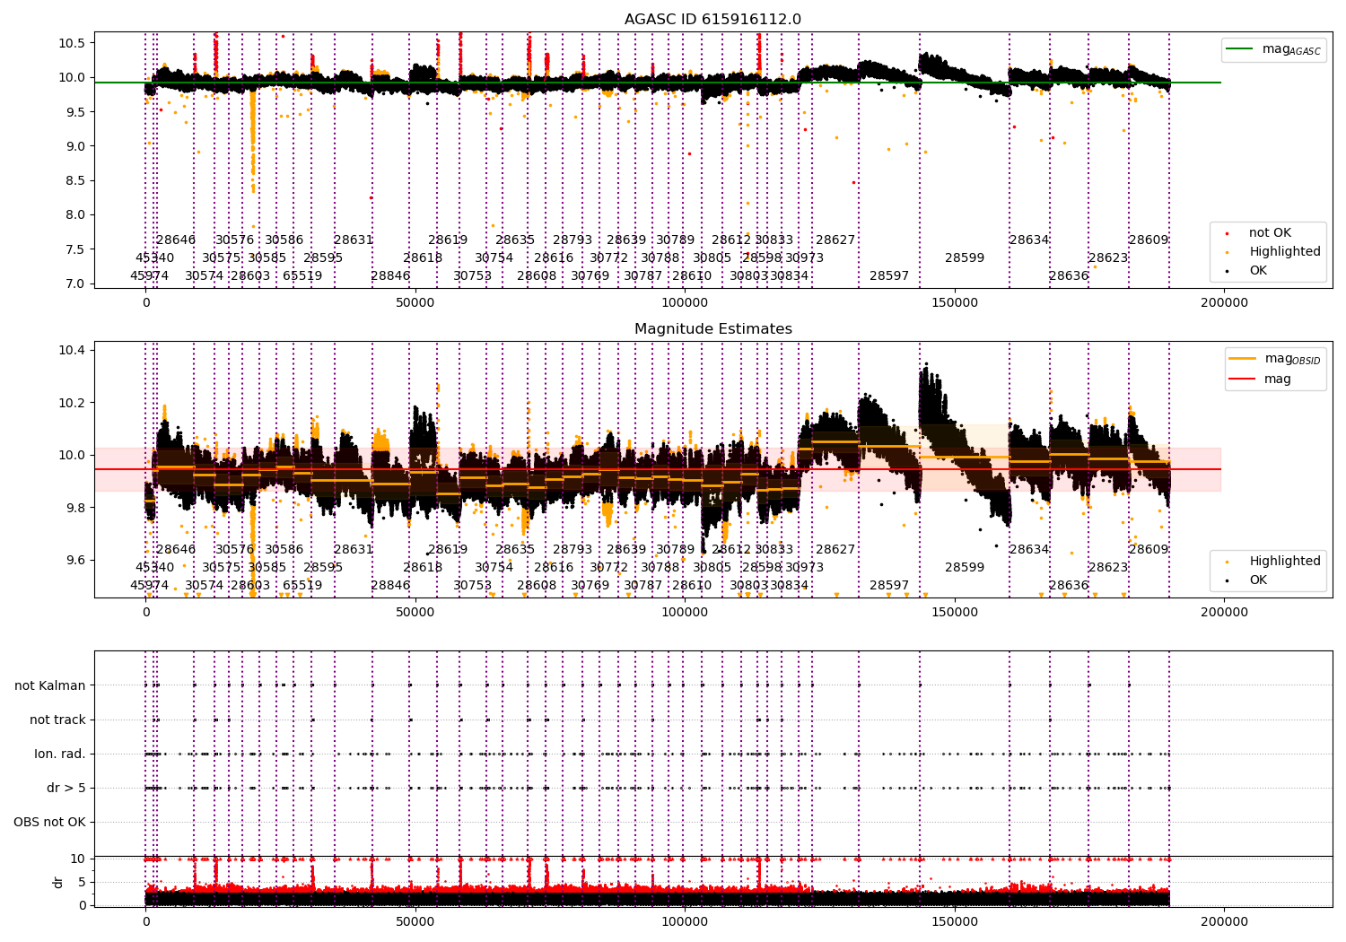Click OBSID label 28597 in top plot
The height and width of the screenshot is (942, 1346).
coord(889,276)
